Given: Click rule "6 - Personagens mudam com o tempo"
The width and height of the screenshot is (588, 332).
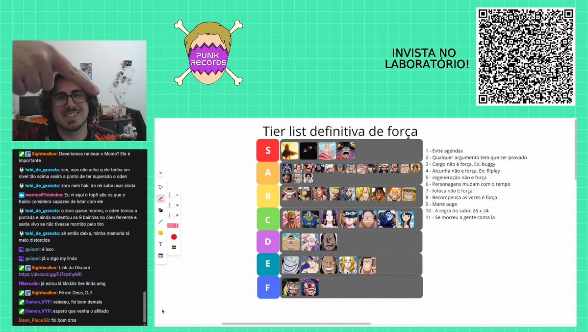Looking at the screenshot, I should pos(468,184).
